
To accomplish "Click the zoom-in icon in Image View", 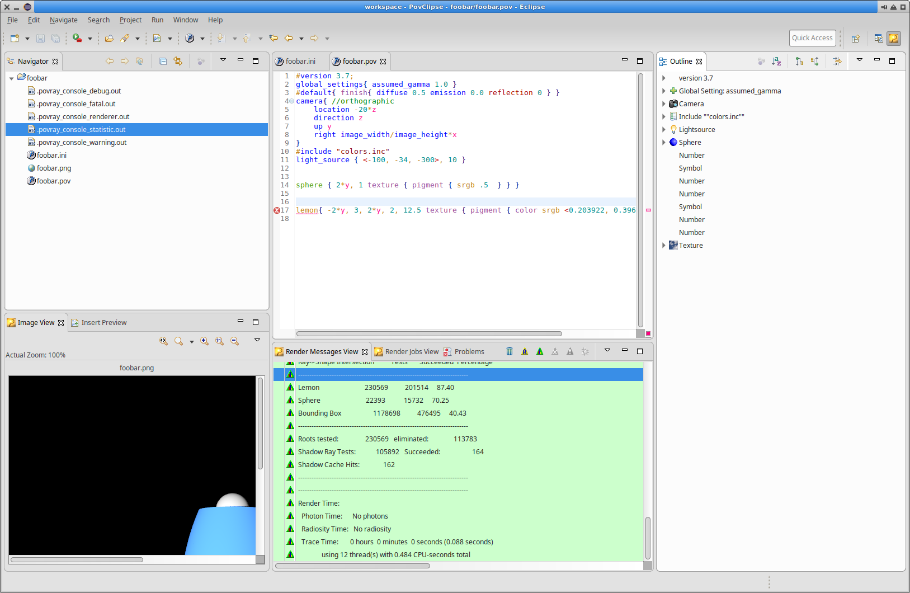I will [205, 341].
